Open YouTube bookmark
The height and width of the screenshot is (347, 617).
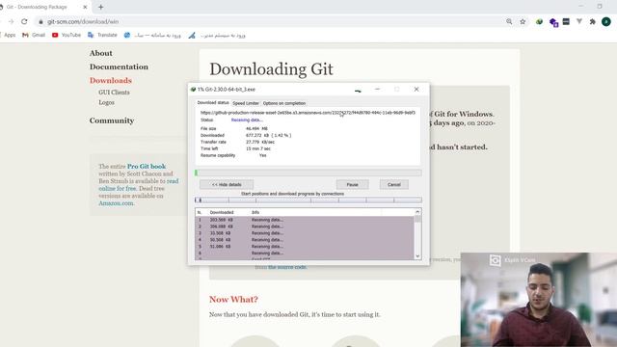(67, 35)
